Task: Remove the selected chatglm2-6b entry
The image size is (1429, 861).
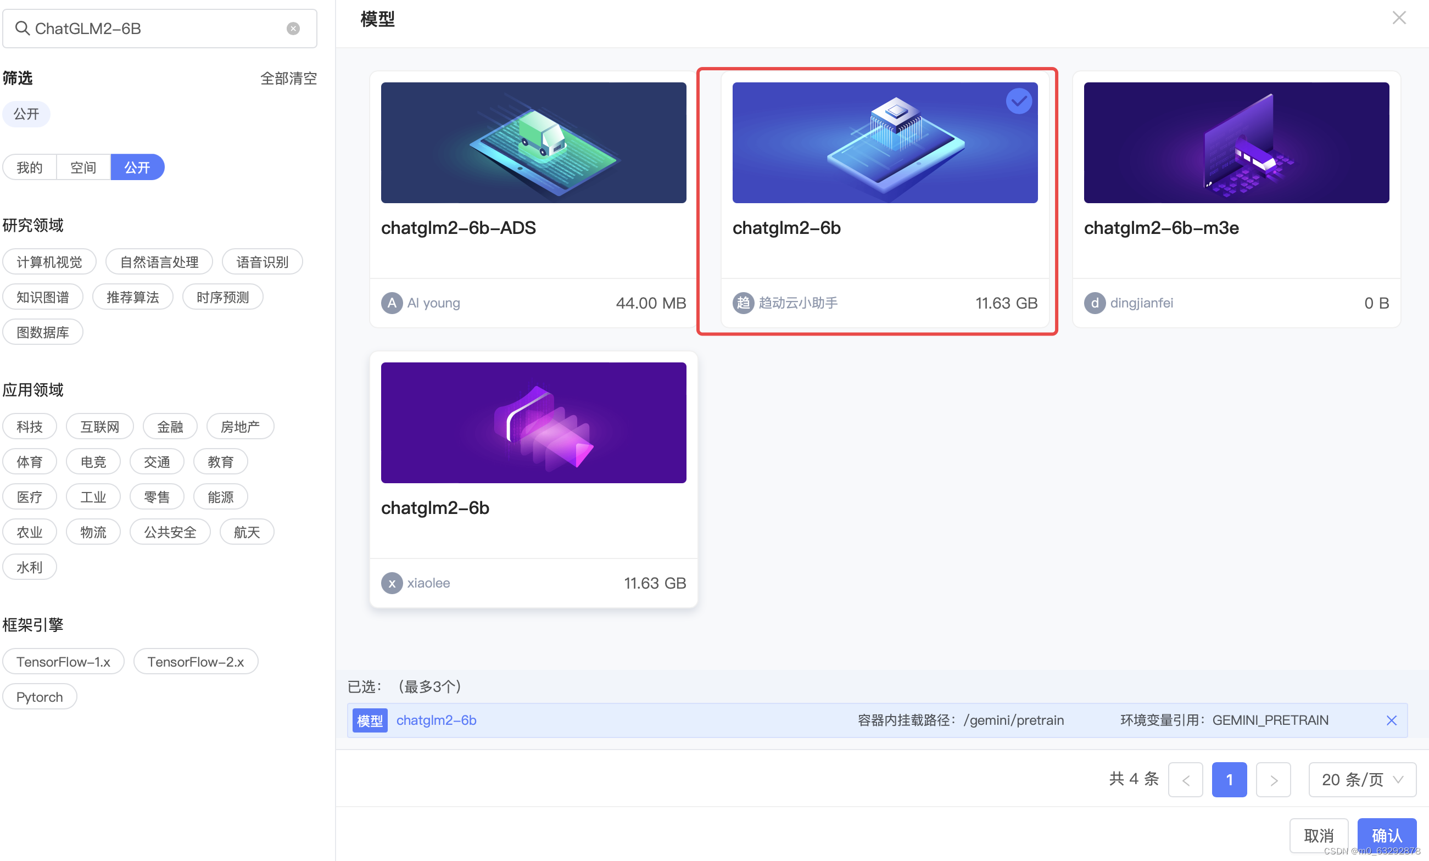Action: 1391,720
